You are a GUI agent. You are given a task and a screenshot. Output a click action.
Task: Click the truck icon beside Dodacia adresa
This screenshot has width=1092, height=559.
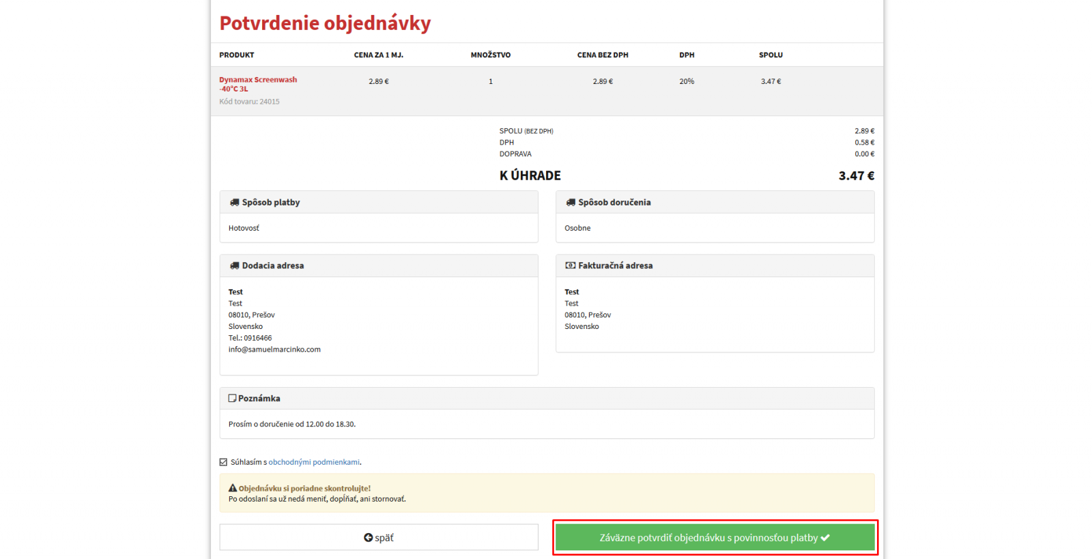[234, 266]
